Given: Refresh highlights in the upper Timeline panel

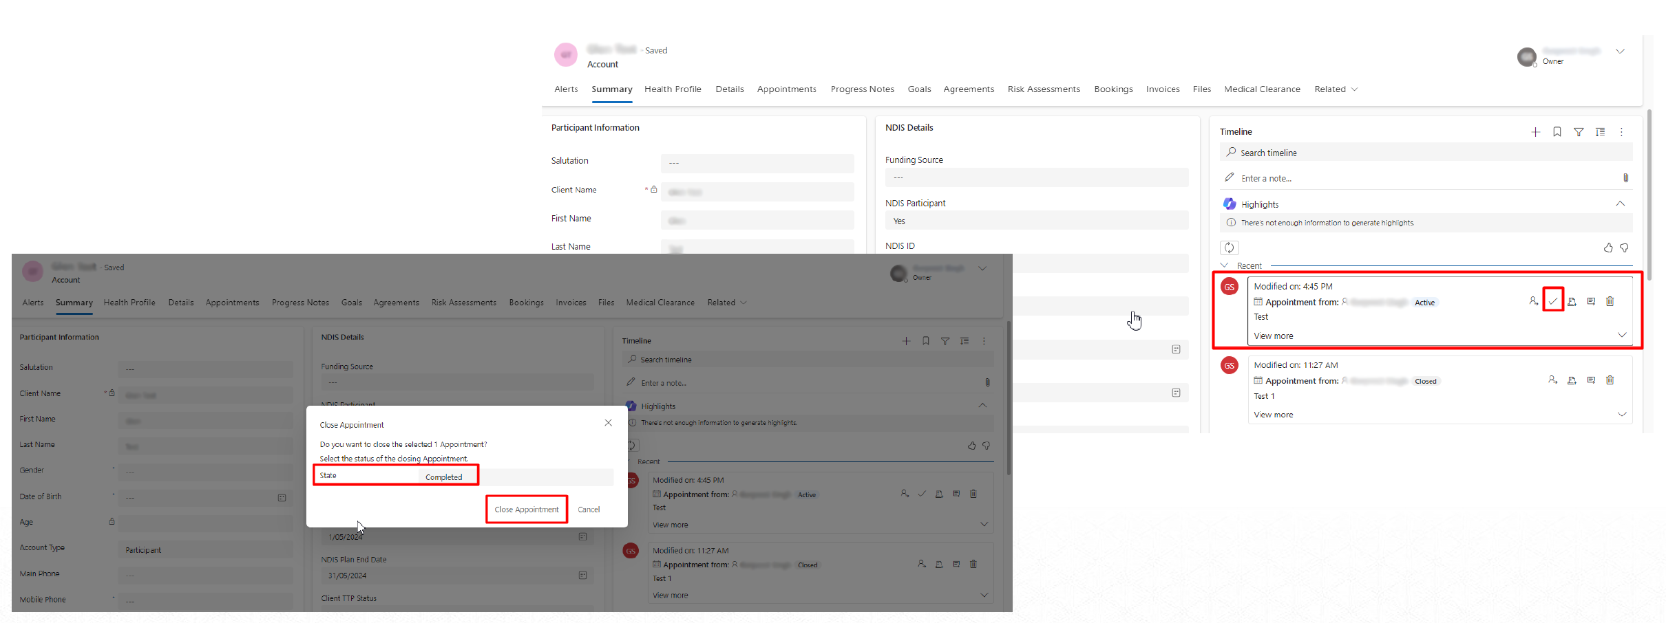Looking at the screenshot, I should (1229, 248).
